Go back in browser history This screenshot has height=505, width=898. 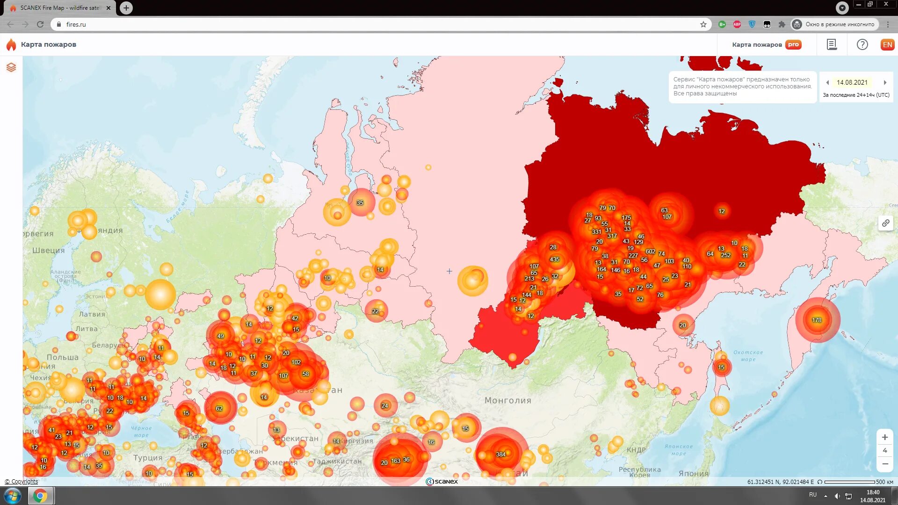(x=10, y=24)
